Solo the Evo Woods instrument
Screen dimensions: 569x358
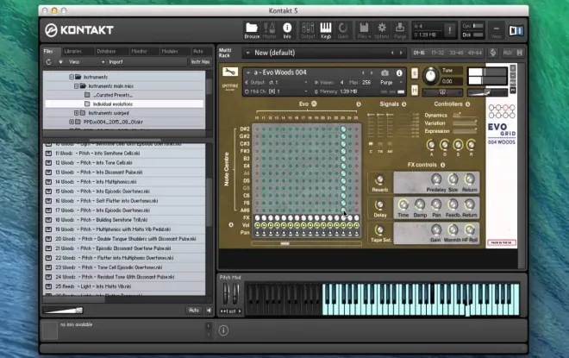(x=415, y=73)
